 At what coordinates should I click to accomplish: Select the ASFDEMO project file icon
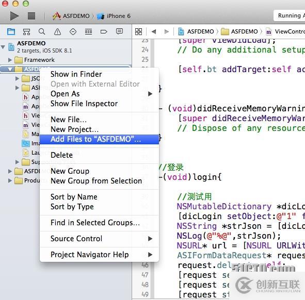[11, 47]
